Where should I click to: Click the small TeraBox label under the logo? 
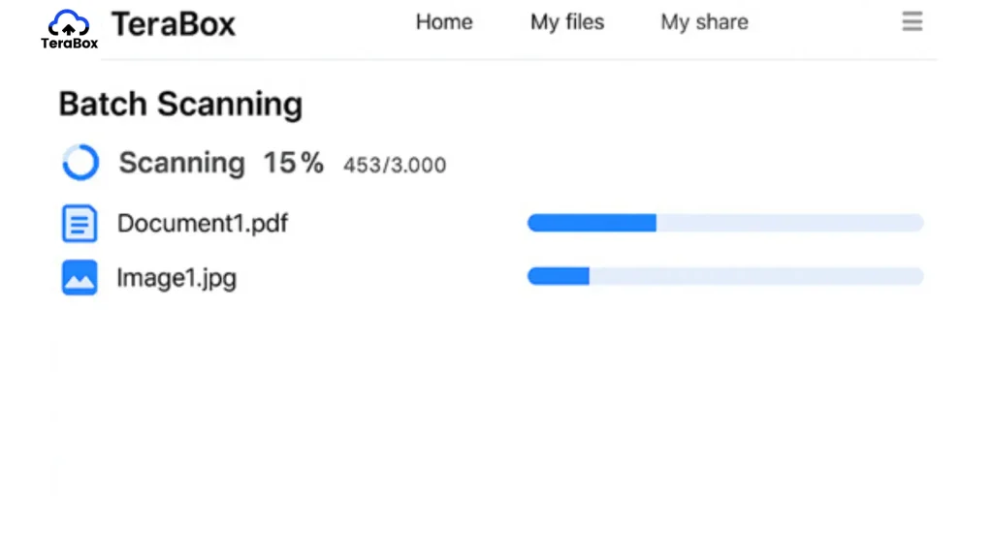coord(70,43)
